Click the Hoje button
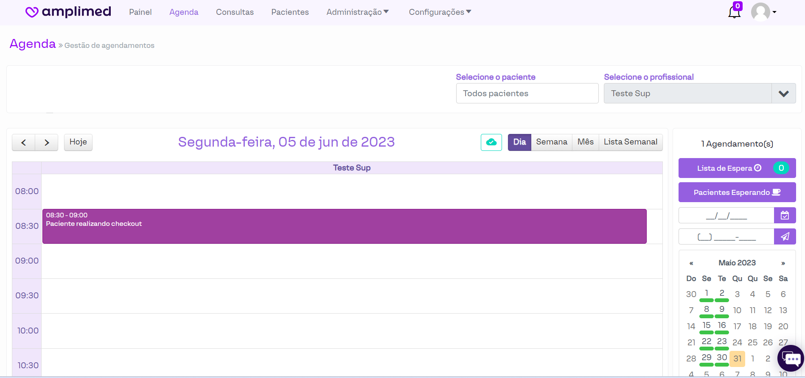The height and width of the screenshot is (378, 805). (x=78, y=142)
